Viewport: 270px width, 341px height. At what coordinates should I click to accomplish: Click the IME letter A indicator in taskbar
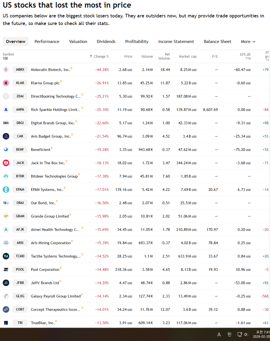click(219, 335)
